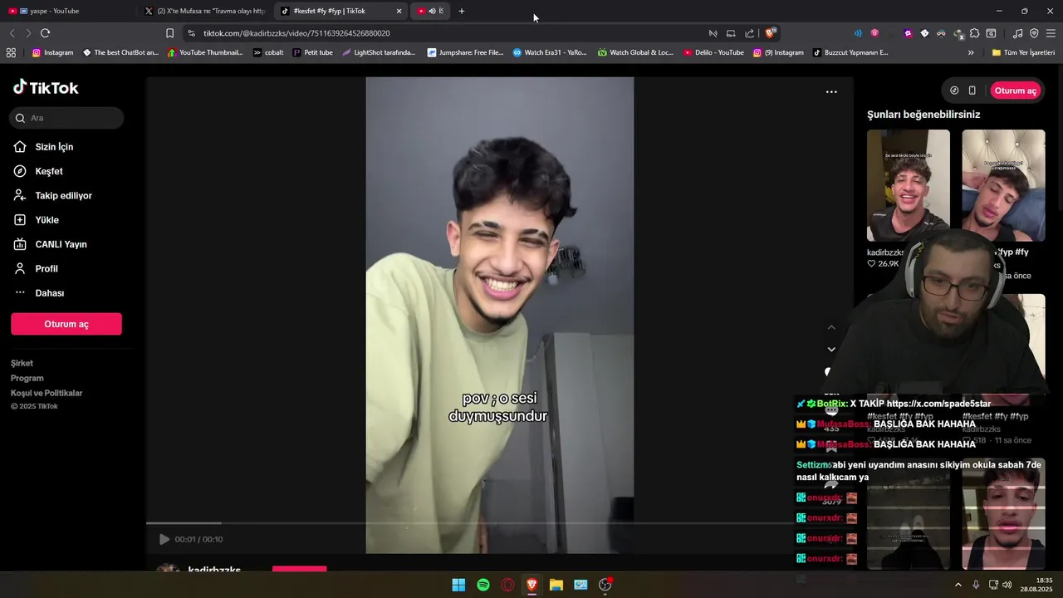Select Yükle in the sidebar
Screen dimensions: 1063x598
tap(47, 220)
